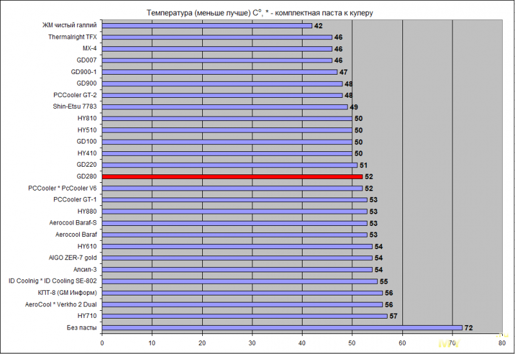The height and width of the screenshot is (354, 515).
Task: Select the 'HY880' label
Action: coord(87,211)
